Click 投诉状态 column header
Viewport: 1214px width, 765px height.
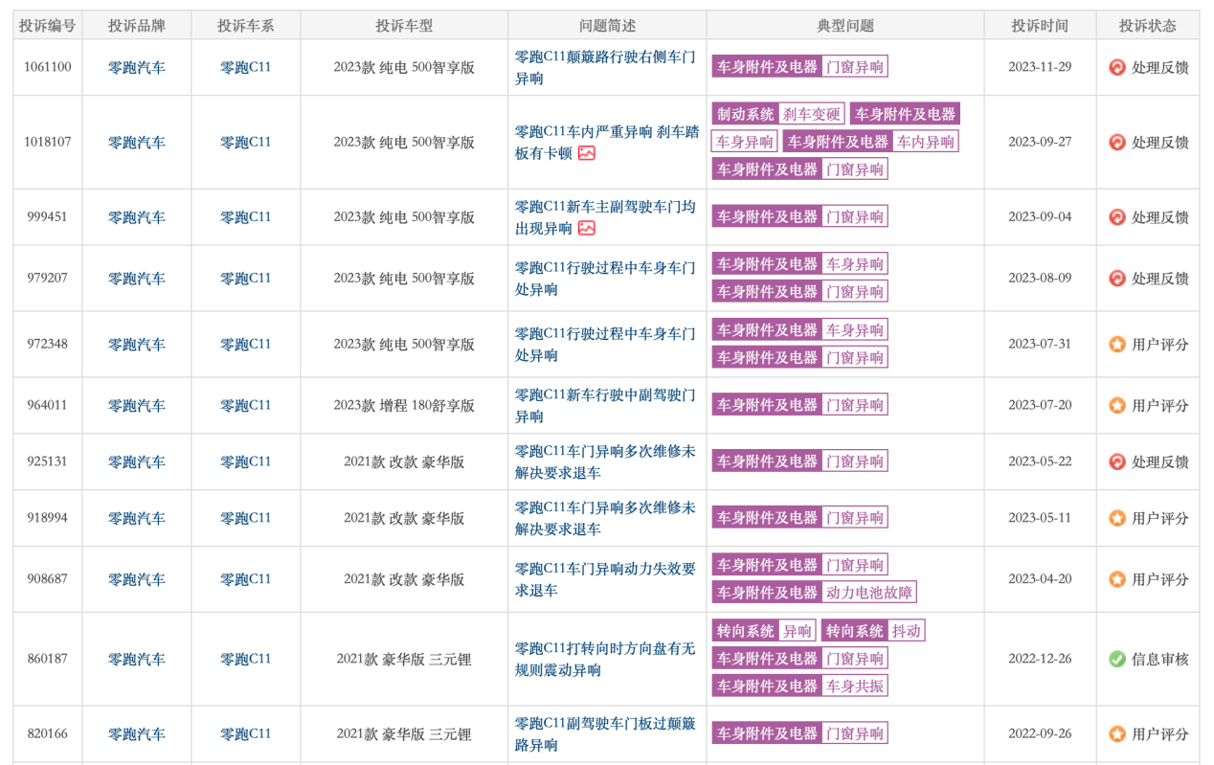pyautogui.click(x=1148, y=26)
